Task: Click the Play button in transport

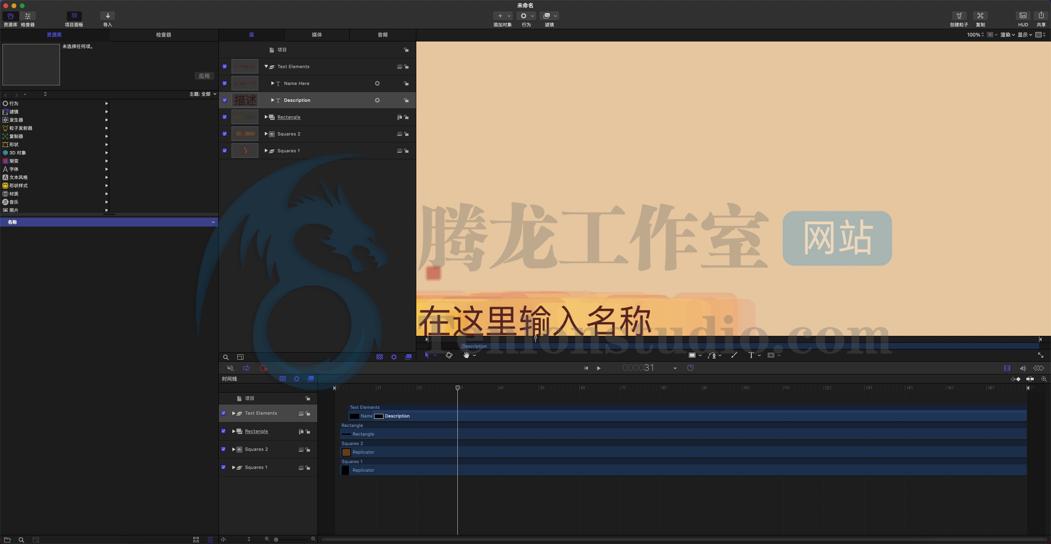Action: tap(599, 368)
